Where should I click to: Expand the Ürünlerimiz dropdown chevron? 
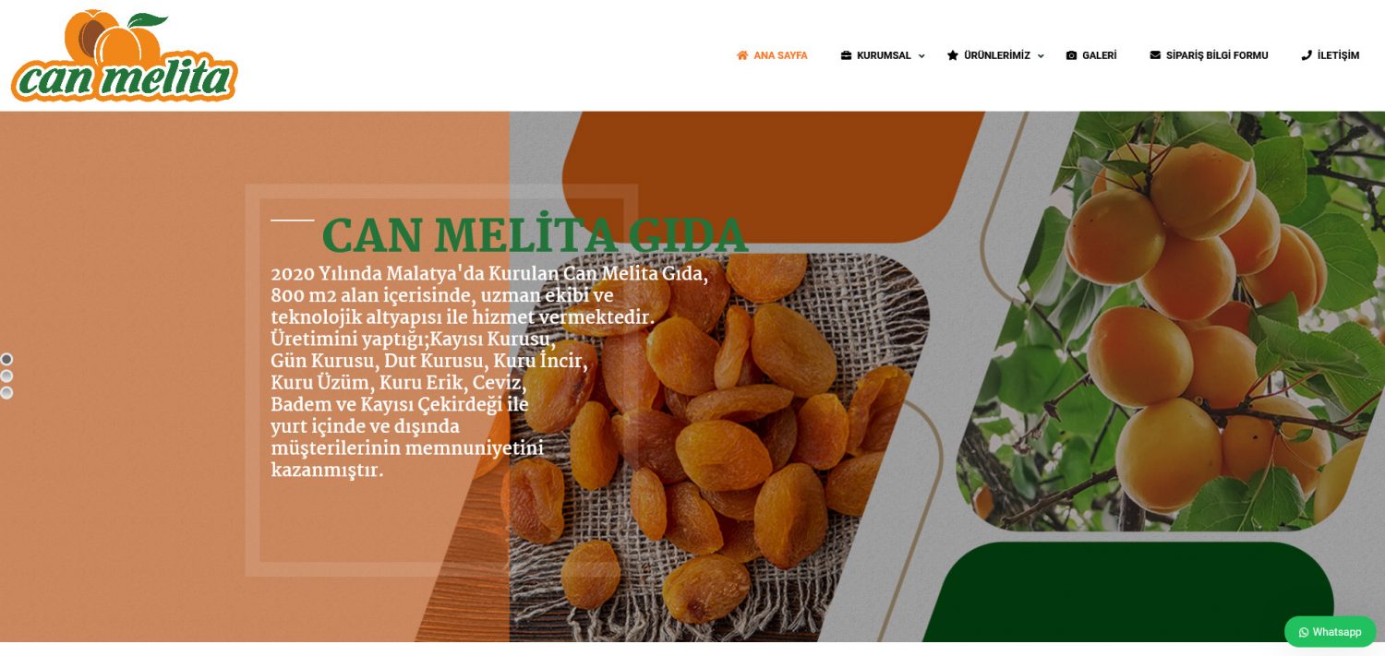pos(1041,56)
